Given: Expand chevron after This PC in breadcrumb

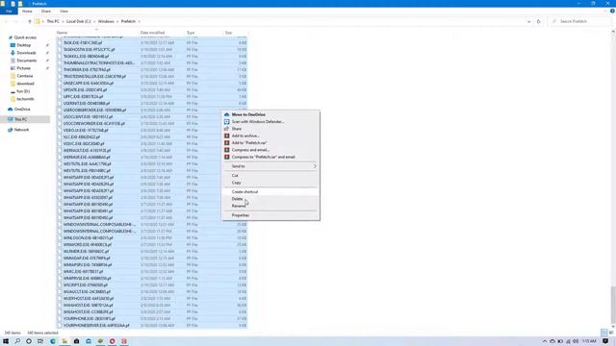Looking at the screenshot, I should [63, 21].
